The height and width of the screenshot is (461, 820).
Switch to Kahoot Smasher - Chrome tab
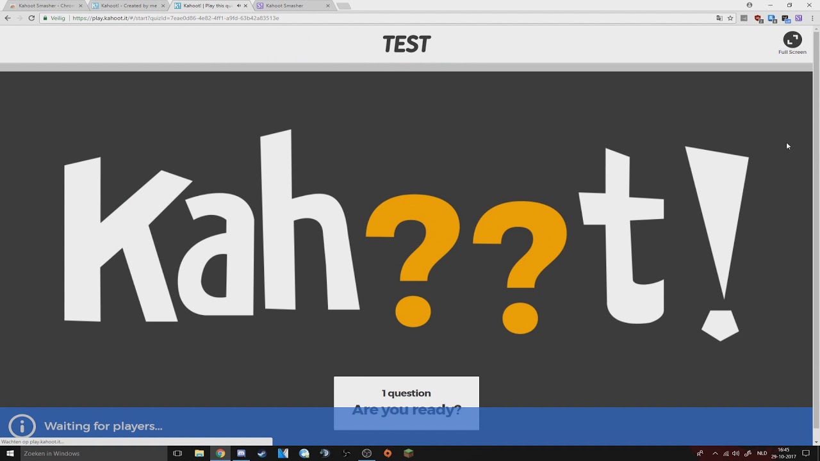tap(46, 6)
